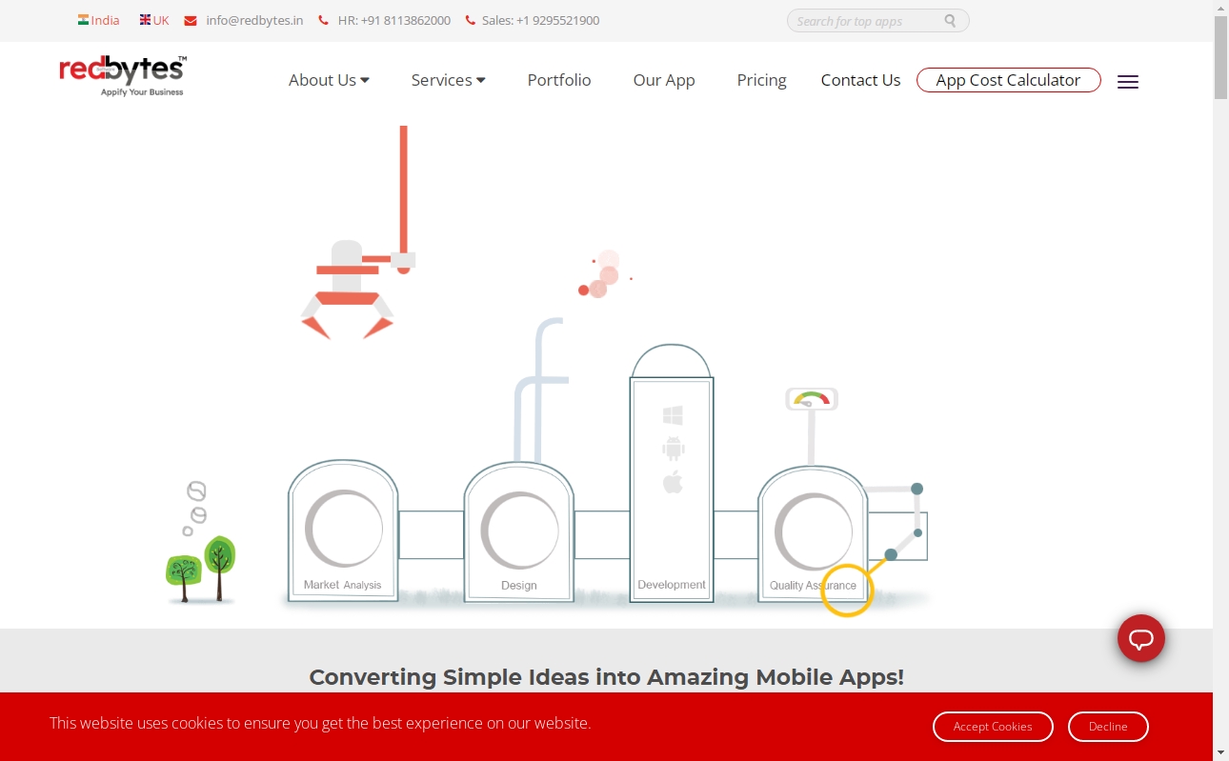Viewport: 1229px width, 761px height.
Task: Open the hamburger menu icon
Action: 1128,82
